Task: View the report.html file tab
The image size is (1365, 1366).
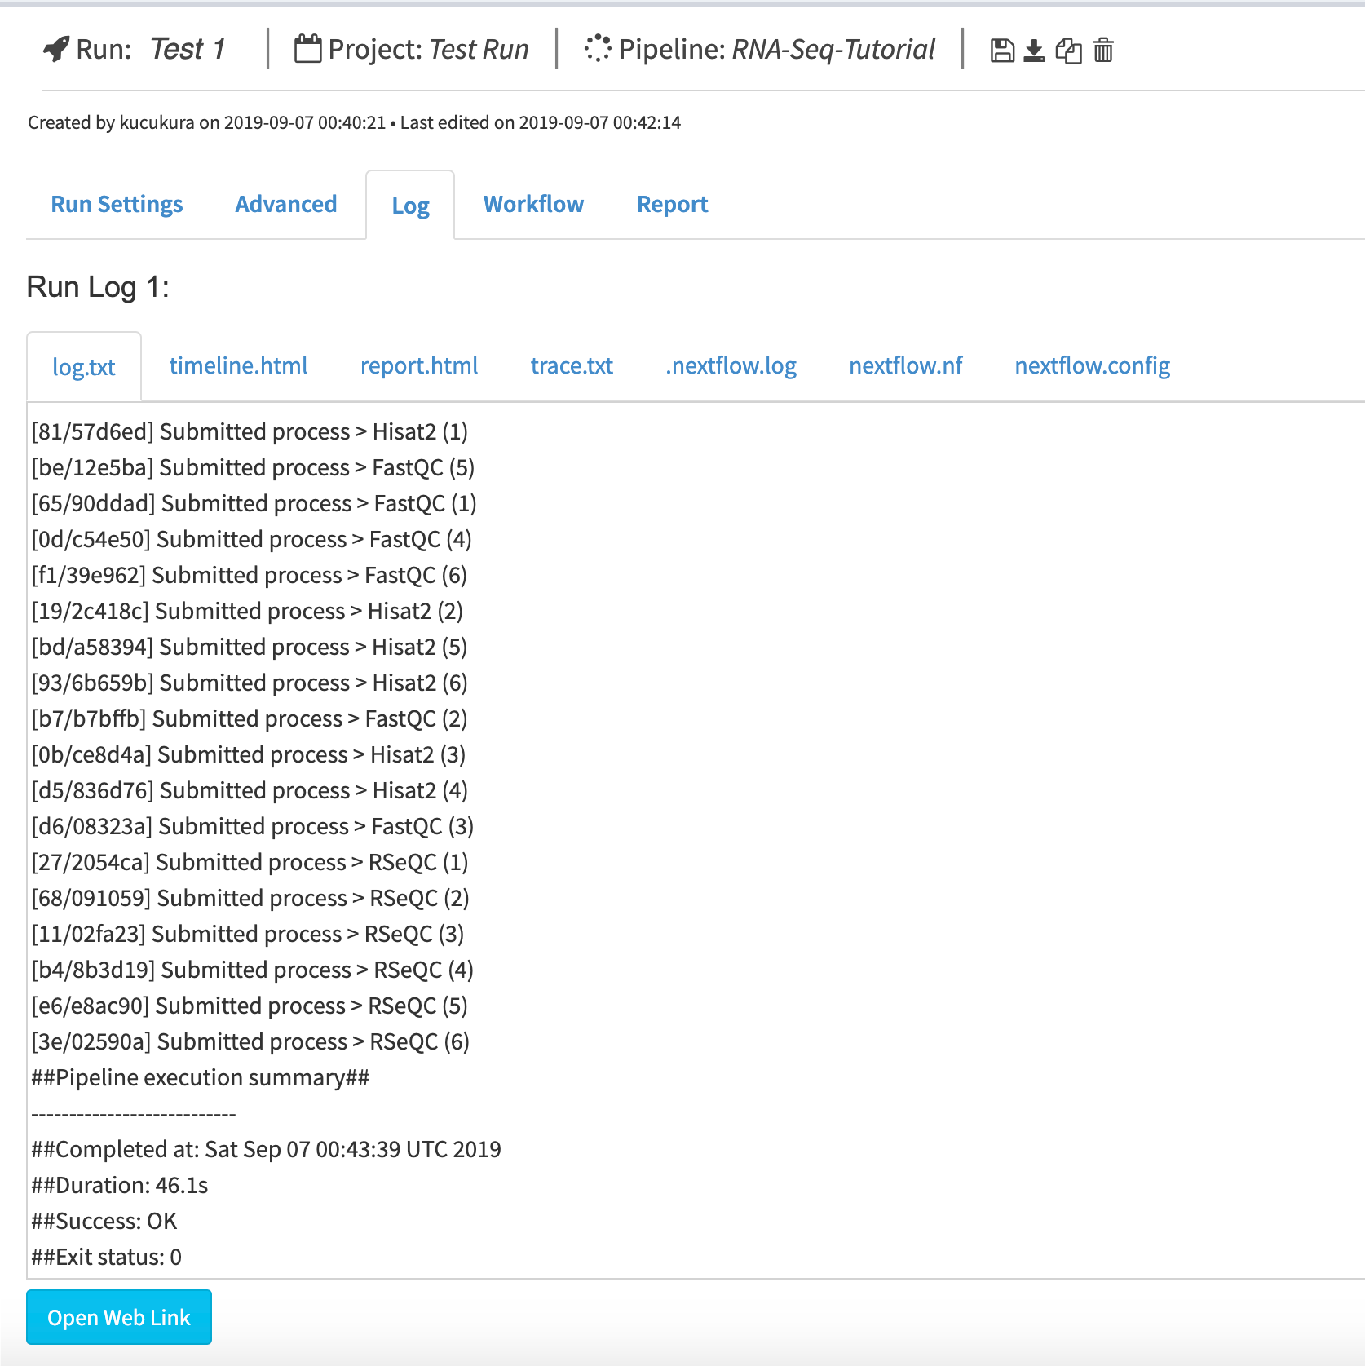Action: (x=419, y=365)
